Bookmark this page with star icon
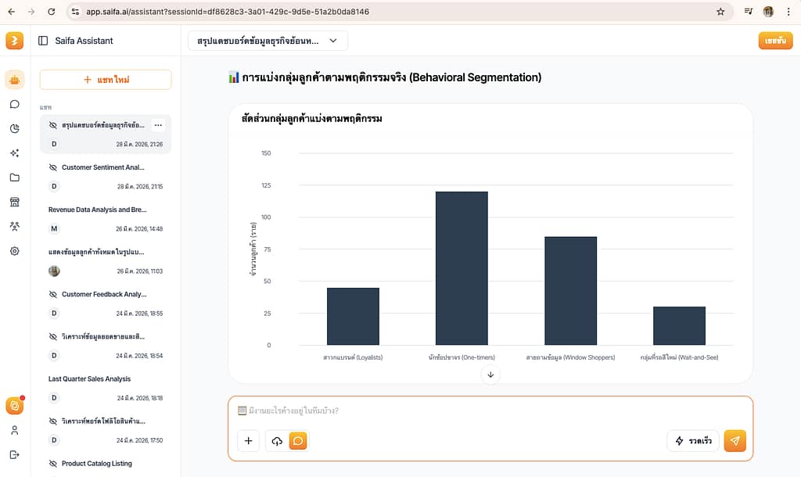 coord(720,11)
